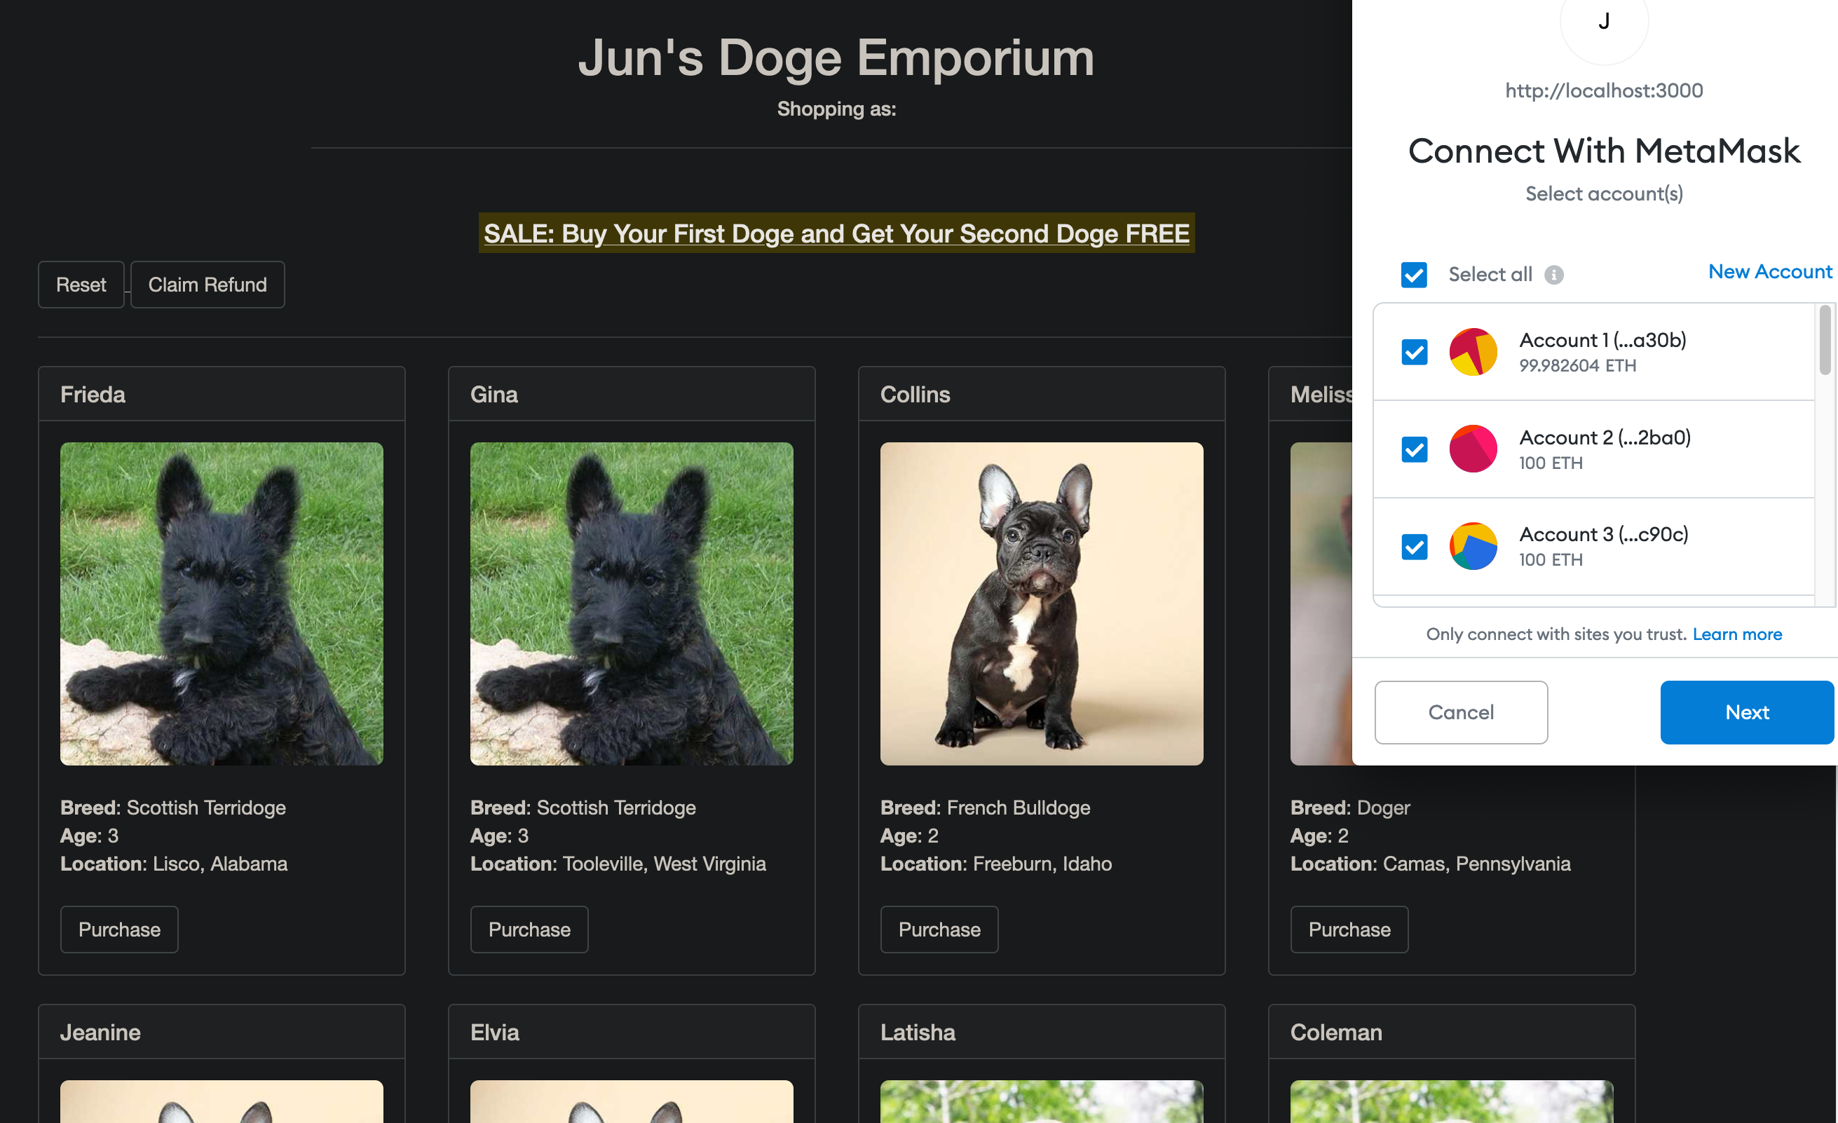Click Next in MetaMask popup

pos(1746,712)
